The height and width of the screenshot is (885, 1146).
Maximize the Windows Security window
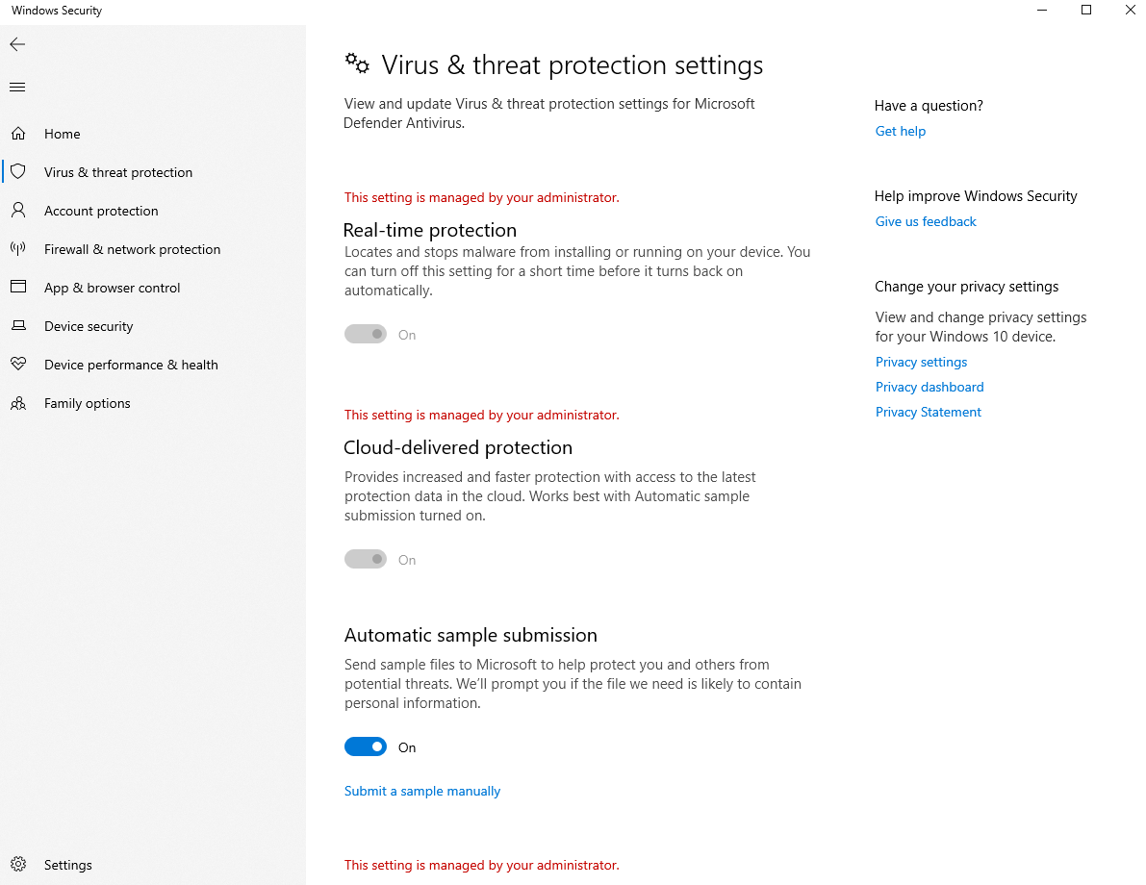point(1086,11)
